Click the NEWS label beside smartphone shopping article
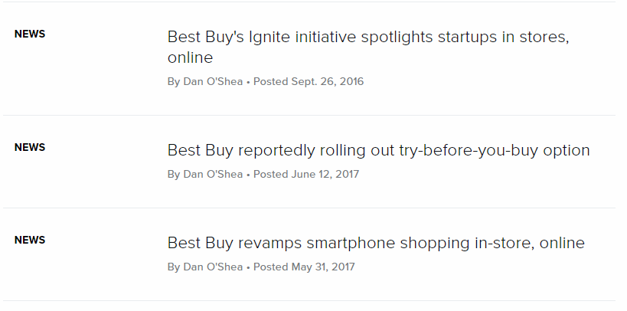Screen dimensions: 627x311 [30, 240]
